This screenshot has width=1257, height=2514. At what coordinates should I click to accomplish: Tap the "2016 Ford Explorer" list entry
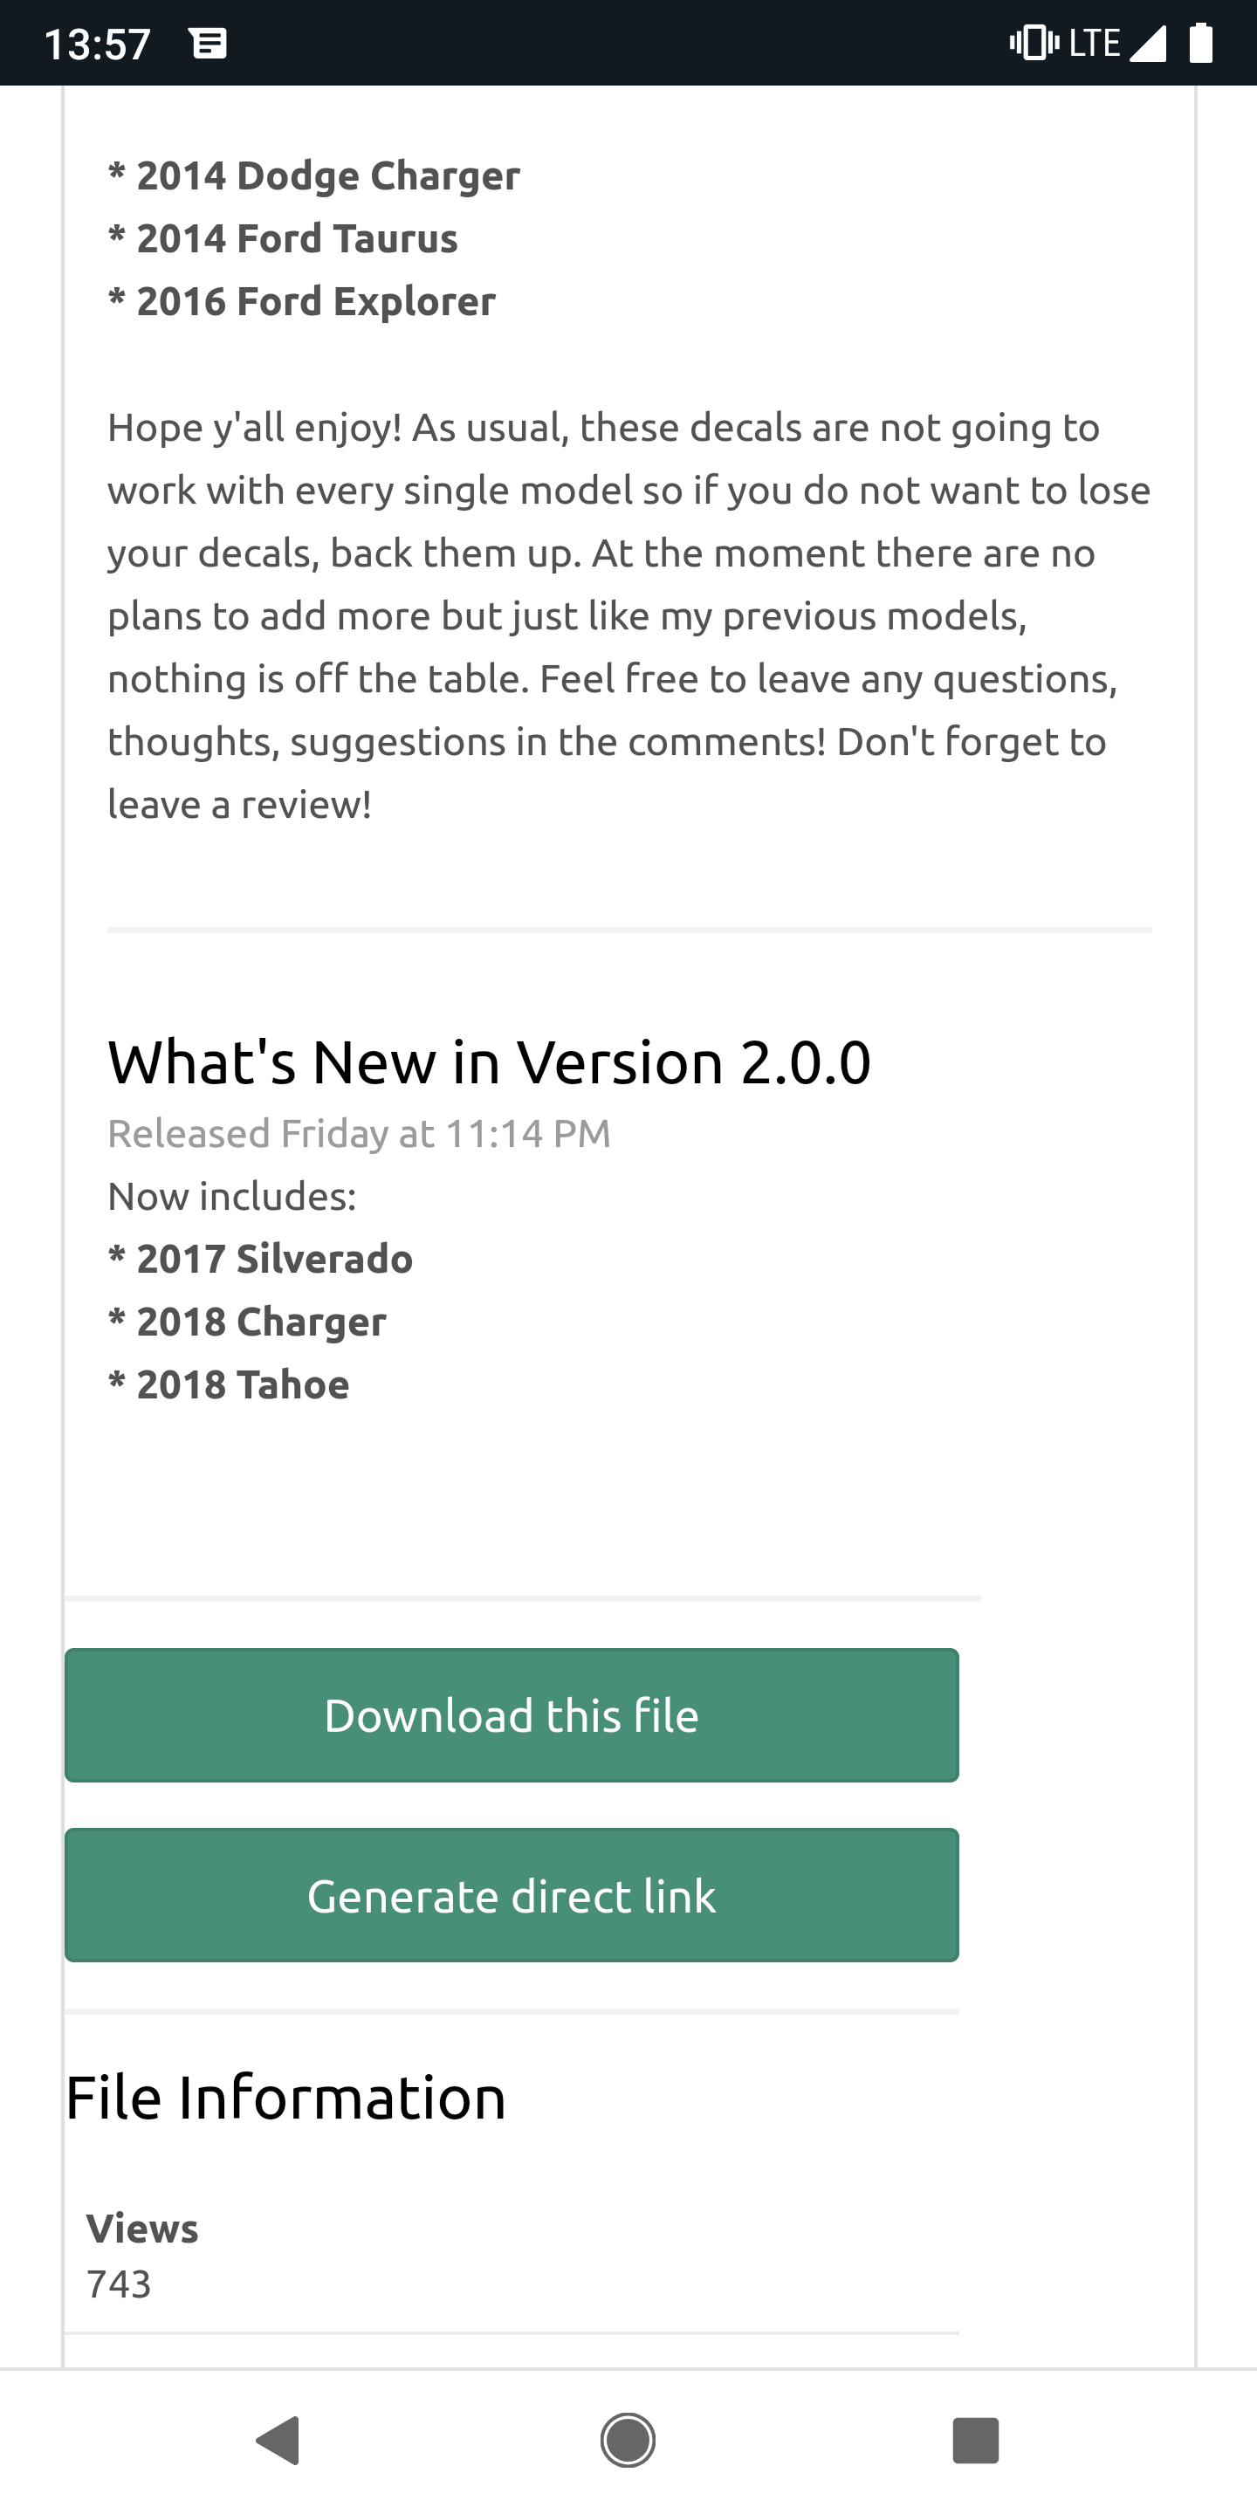(303, 301)
